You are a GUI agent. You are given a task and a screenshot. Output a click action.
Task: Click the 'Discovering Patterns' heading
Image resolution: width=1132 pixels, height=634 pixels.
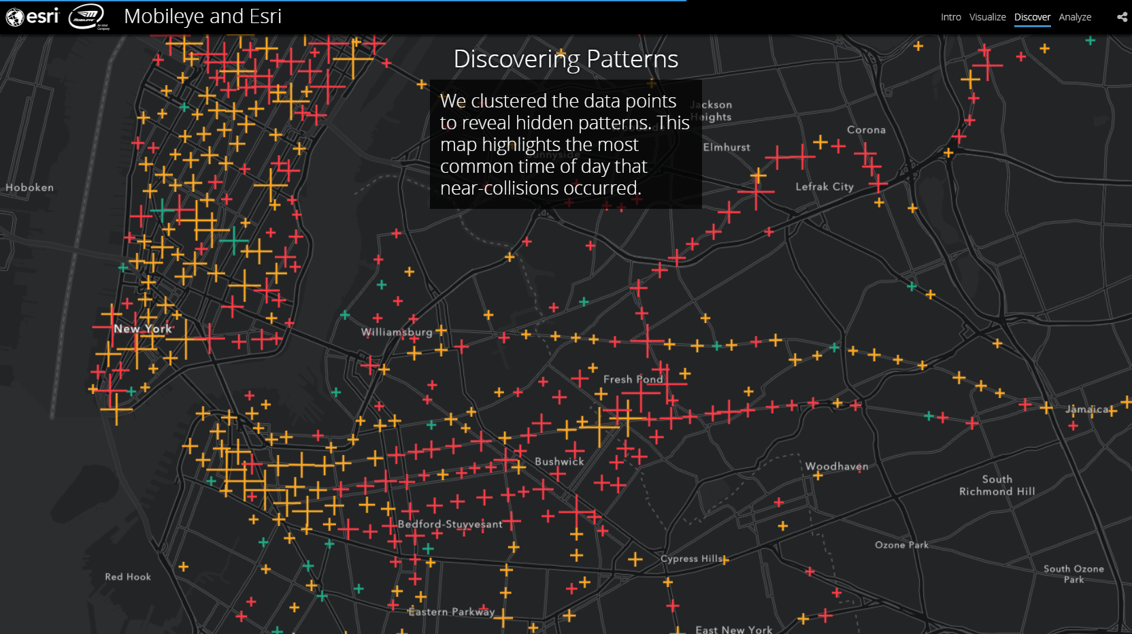(565, 59)
